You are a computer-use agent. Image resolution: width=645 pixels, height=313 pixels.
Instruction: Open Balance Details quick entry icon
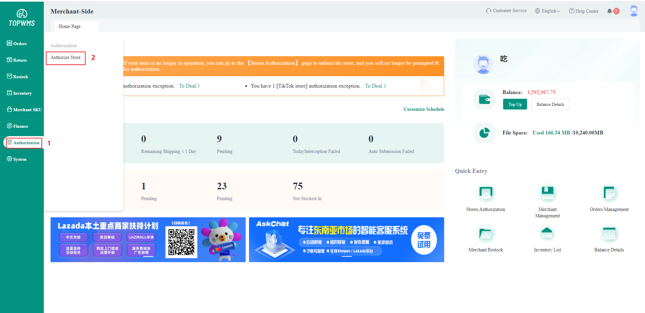(x=609, y=233)
